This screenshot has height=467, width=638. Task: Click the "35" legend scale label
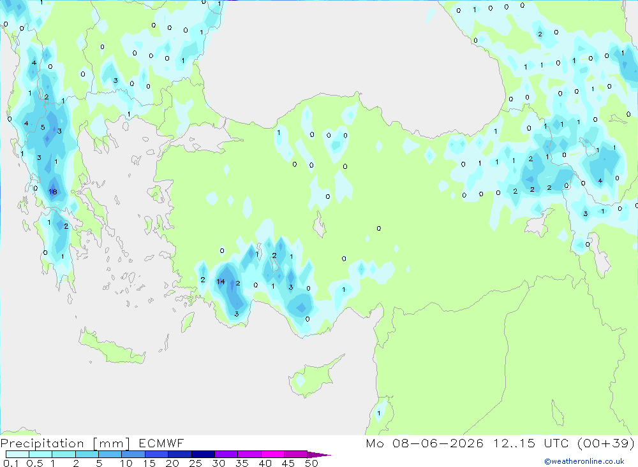(242, 463)
